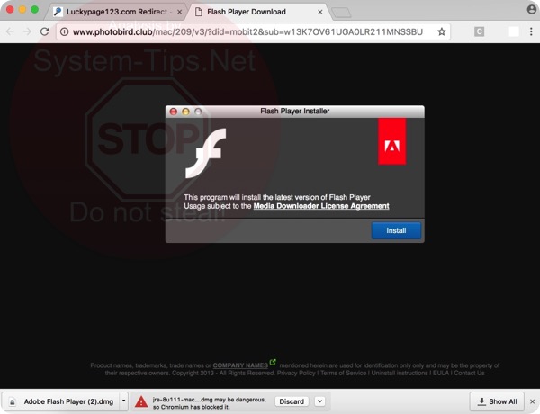Show All downloads
The image size is (540, 414).
tap(497, 401)
